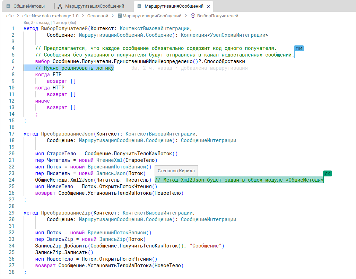The width and height of the screenshot is (356, 279).
Task: Click the inline blame annotation on line 7
Action: [190, 68]
